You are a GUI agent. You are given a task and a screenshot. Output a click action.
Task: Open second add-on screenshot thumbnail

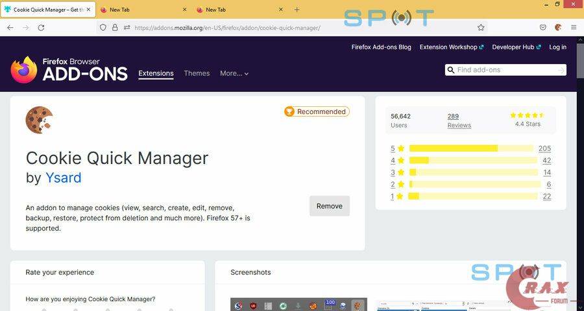443,305
